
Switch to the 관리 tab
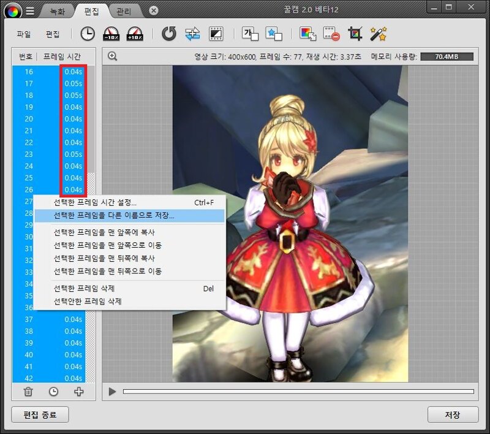[x=124, y=12]
